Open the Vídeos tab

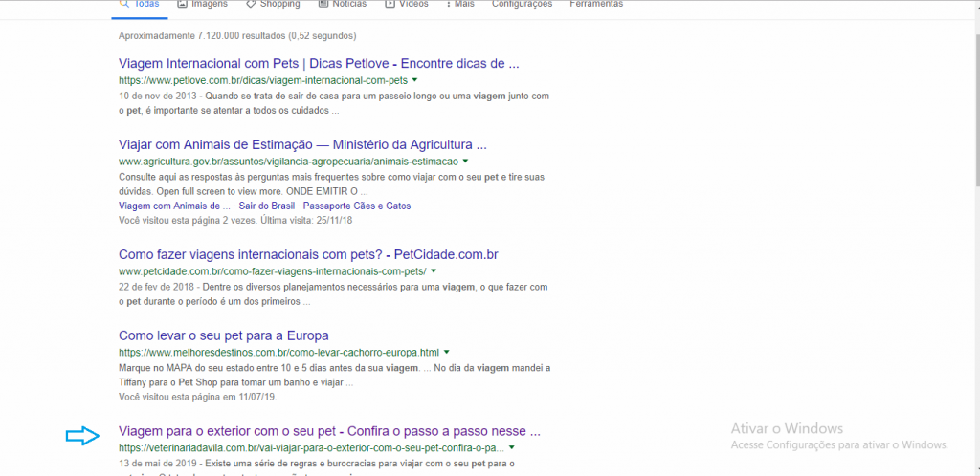coord(407,5)
